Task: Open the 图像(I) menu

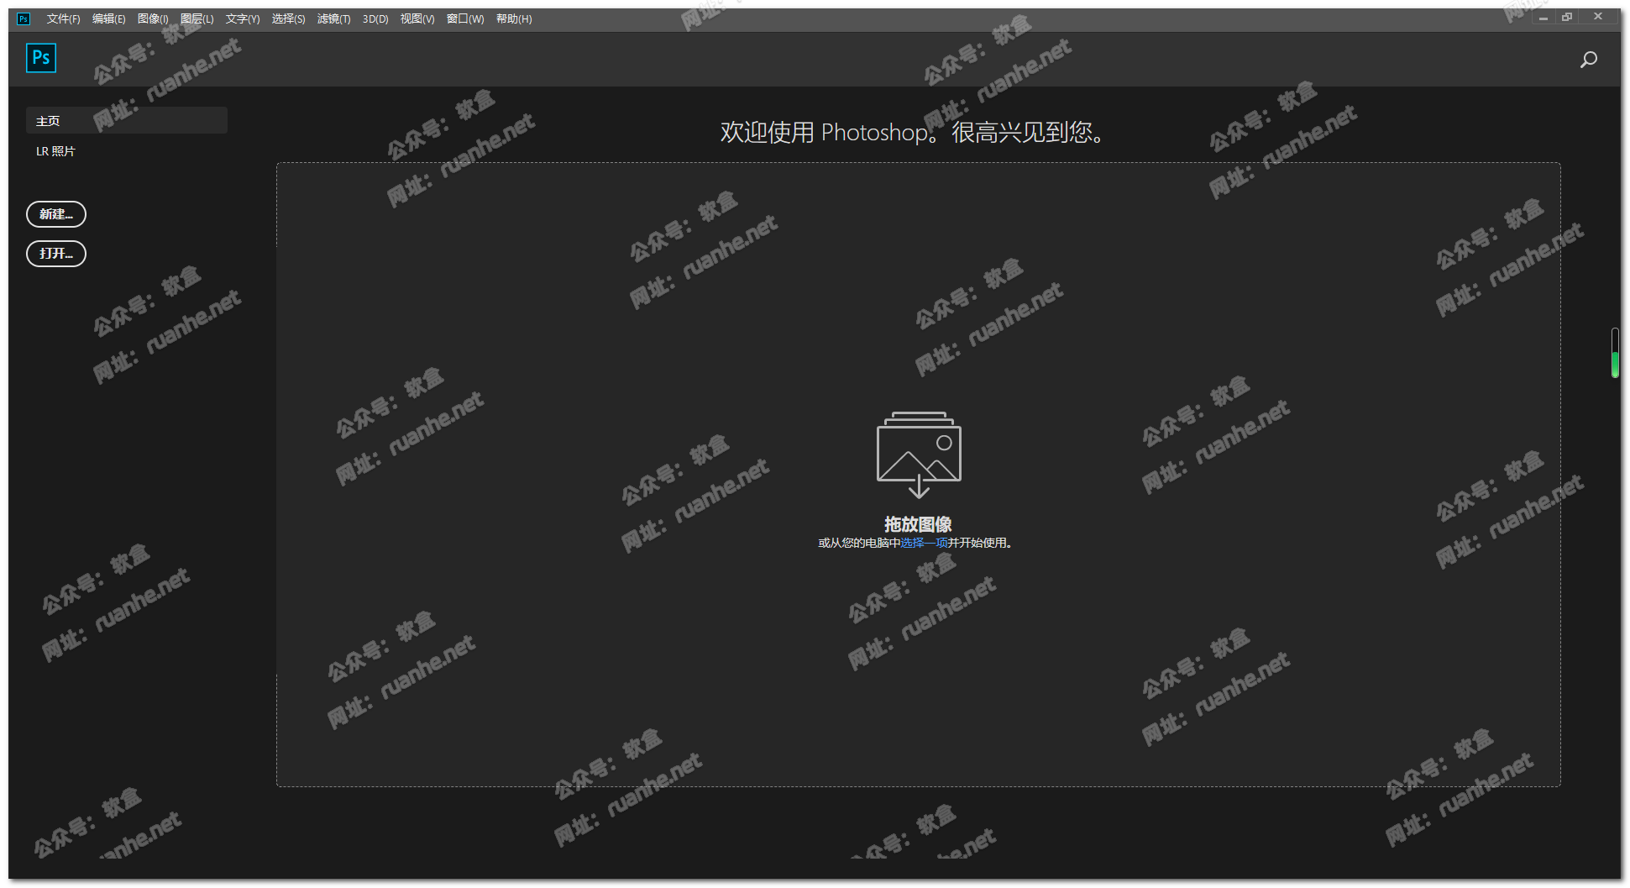Action: 153,18
